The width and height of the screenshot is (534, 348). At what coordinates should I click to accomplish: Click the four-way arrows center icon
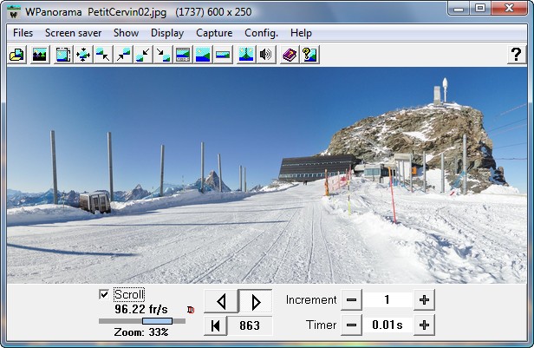pyautogui.click(x=83, y=55)
